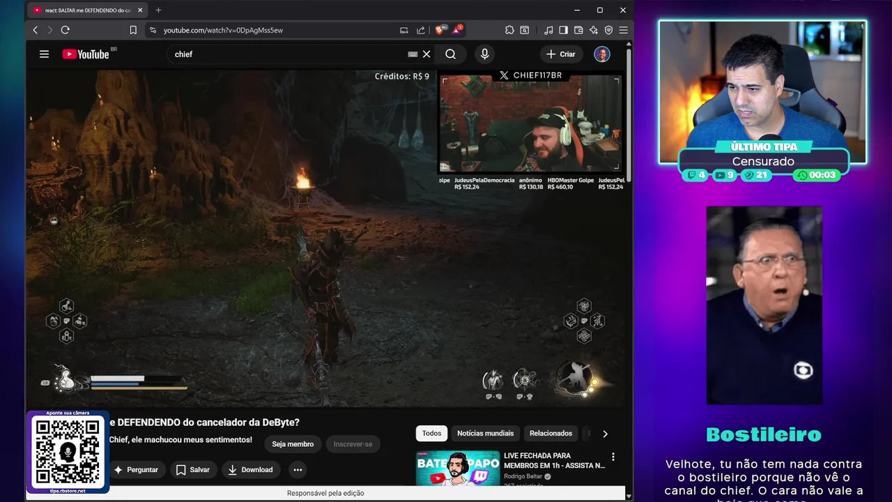
Task: Open Rodrigo Baltar channel link
Action: click(x=523, y=476)
